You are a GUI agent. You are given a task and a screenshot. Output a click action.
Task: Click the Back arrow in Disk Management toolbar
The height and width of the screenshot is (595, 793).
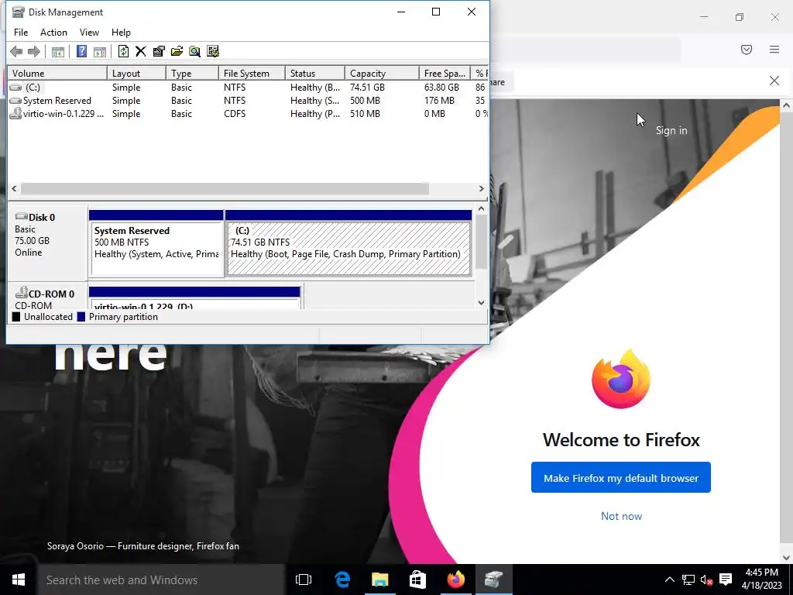point(16,51)
